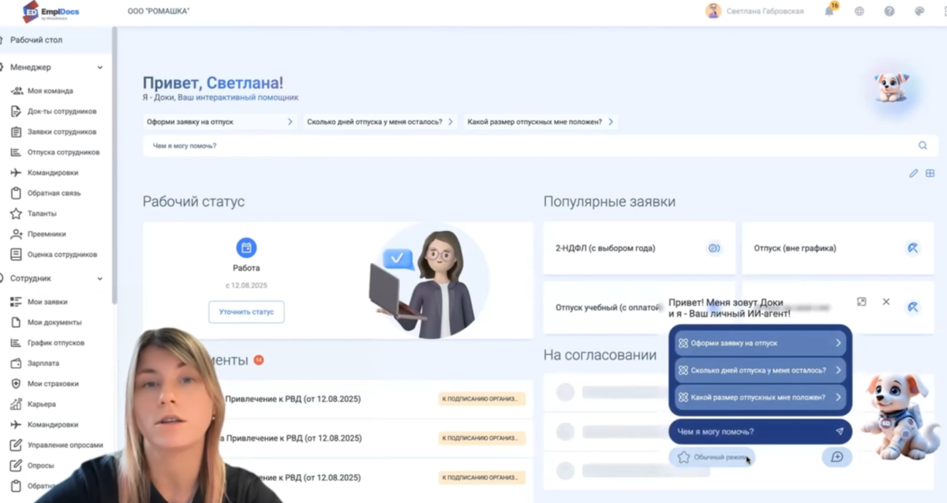The image size is (947, 503).
Task: Click top suggestion Сколько дней отпуска у меня осталось
Action: pyautogui.click(x=380, y=122)
